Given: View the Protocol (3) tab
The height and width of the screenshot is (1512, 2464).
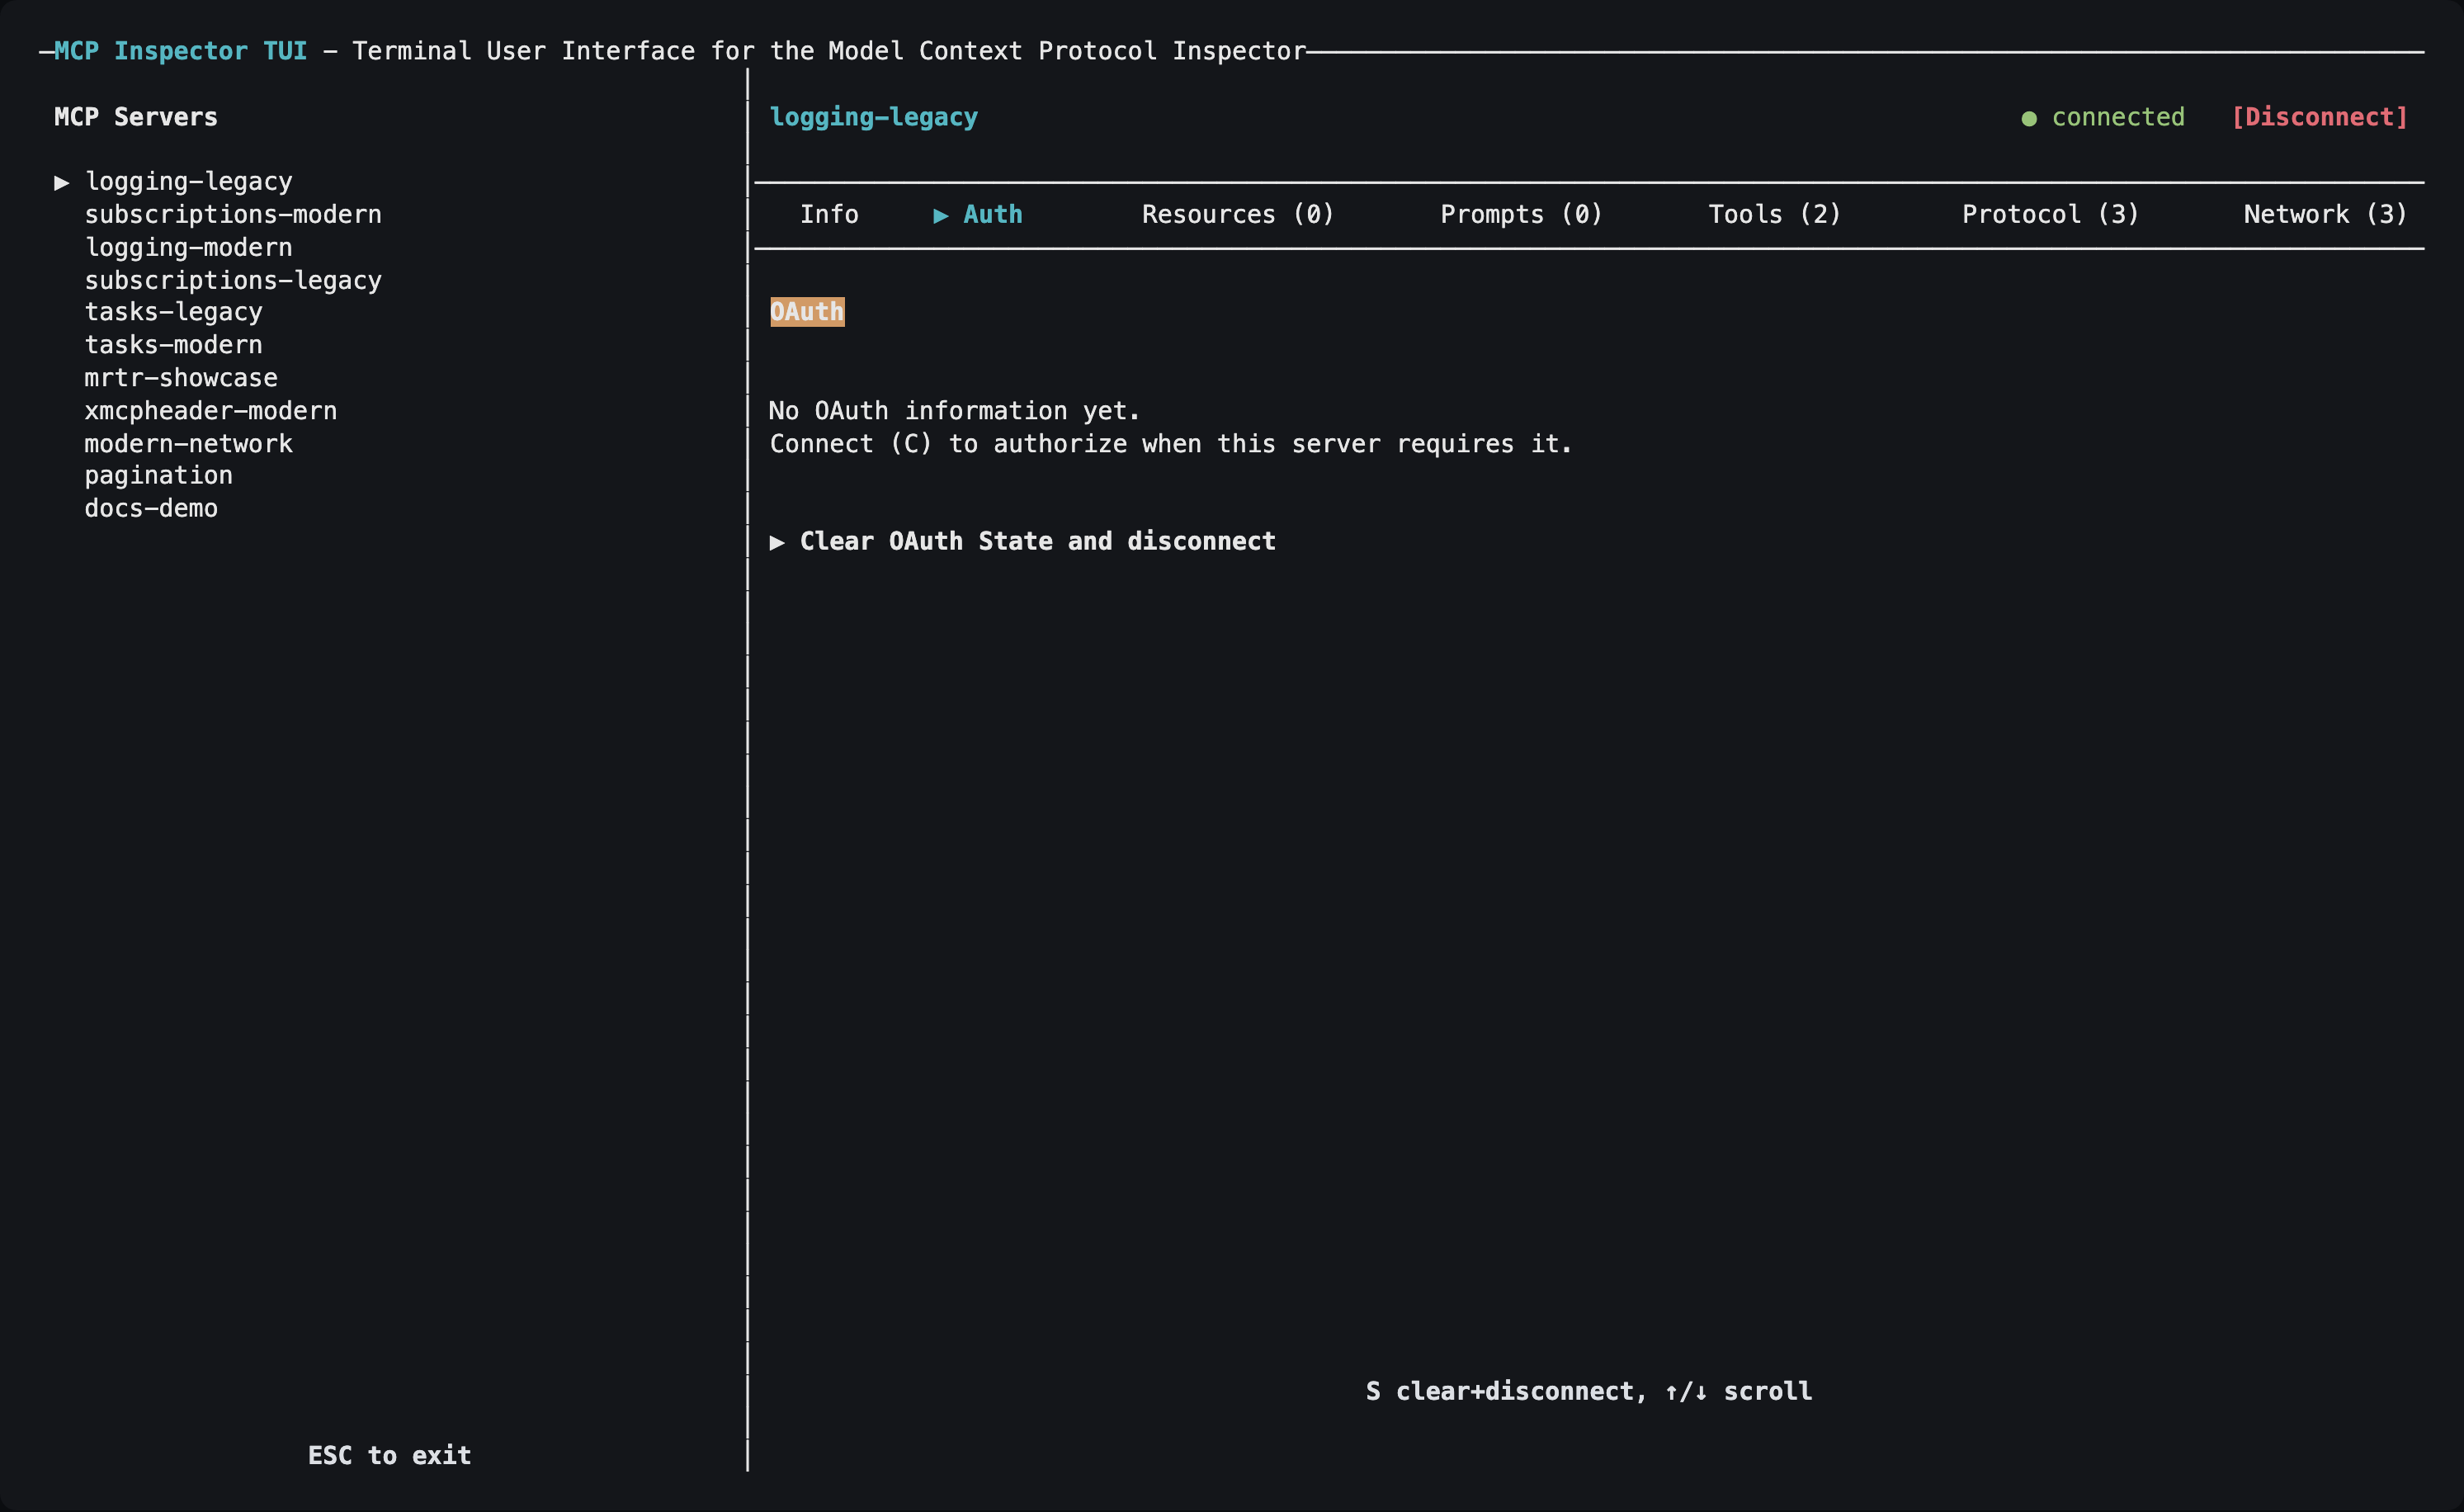Looking at the screenshot, I should [x=2050, y=214].
